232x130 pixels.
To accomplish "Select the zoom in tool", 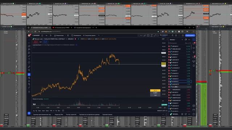I will pos(29,70).
